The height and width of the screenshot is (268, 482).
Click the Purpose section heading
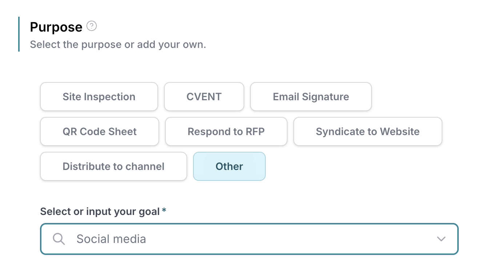pyautogui.click(x=56, y=27)
